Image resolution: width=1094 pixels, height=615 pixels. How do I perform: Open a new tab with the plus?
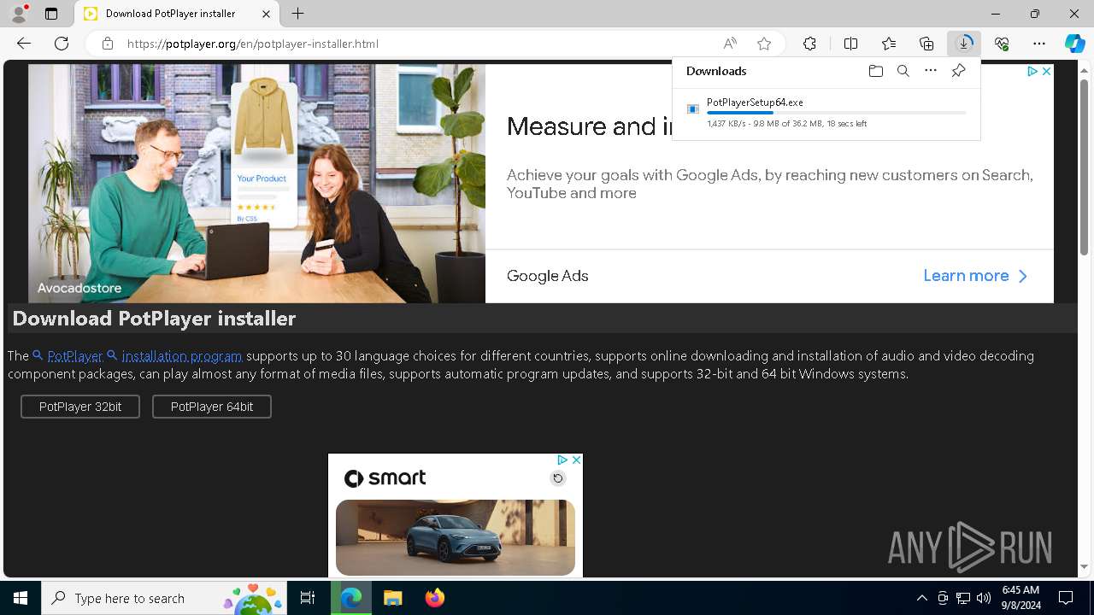[x=297, y=14]
